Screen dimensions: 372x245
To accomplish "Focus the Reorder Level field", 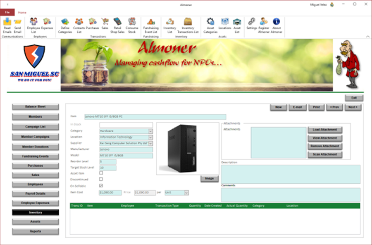I will click(x=108, y=162).
